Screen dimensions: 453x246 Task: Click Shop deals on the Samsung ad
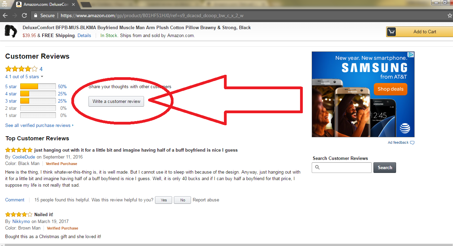390,89
